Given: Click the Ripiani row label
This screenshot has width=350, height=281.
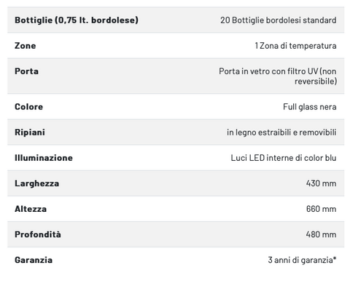Looking at the screenshot, I should coord(30,132).
